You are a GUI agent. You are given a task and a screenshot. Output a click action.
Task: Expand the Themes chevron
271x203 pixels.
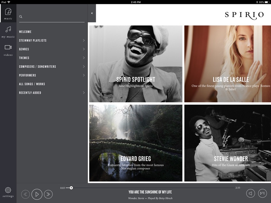(84, 58)
